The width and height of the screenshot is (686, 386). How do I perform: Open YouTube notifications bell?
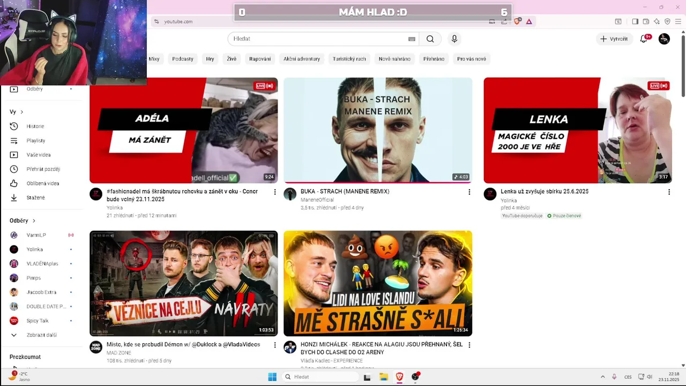tap(644, 39)
